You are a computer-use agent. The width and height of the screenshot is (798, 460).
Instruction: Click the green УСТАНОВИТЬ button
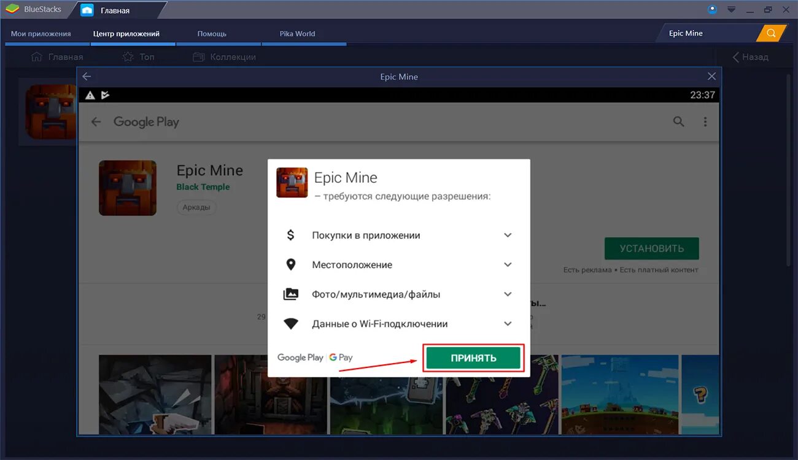(x=651, y=248)
